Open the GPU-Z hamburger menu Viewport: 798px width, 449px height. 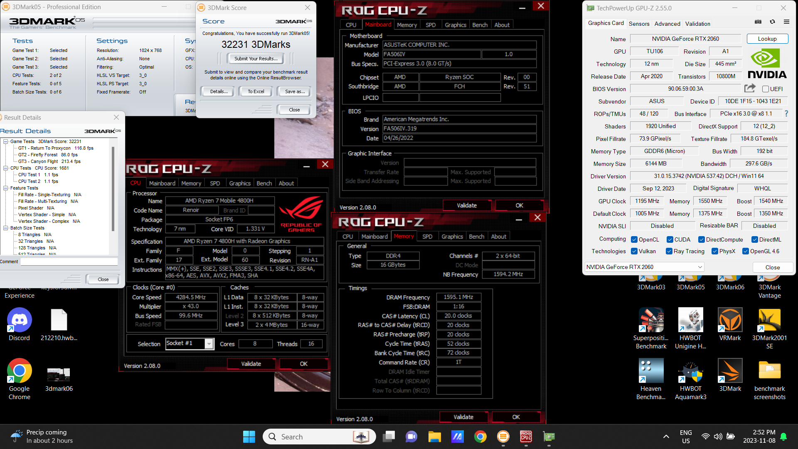[786, 22]
